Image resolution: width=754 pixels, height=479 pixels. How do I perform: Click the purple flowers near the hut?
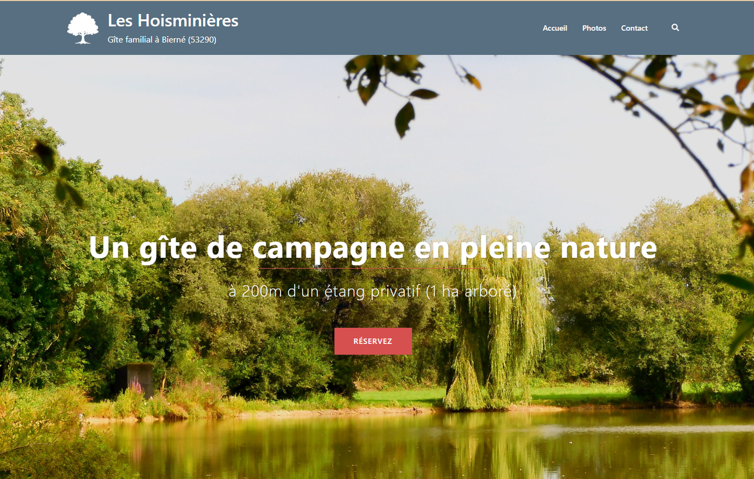click(136, 388)
